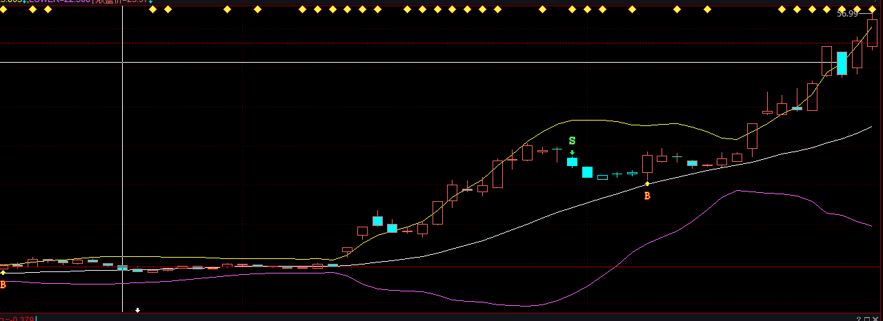Click the green arrow beneath the S label

pyautogui.click(x=572, y=152)
